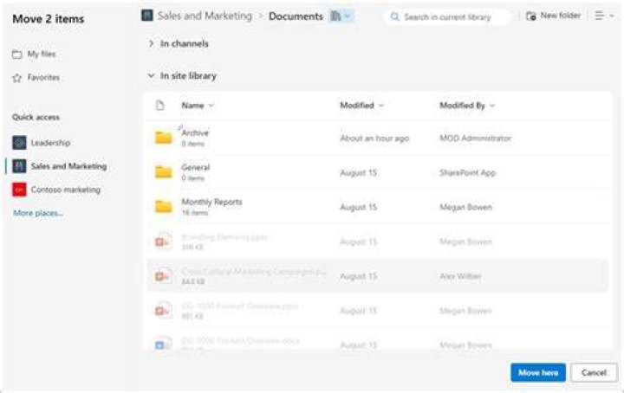Open Favorites in the sidebar
The height and width of the screenshot is (393, 624).
[x=36, y=78]
